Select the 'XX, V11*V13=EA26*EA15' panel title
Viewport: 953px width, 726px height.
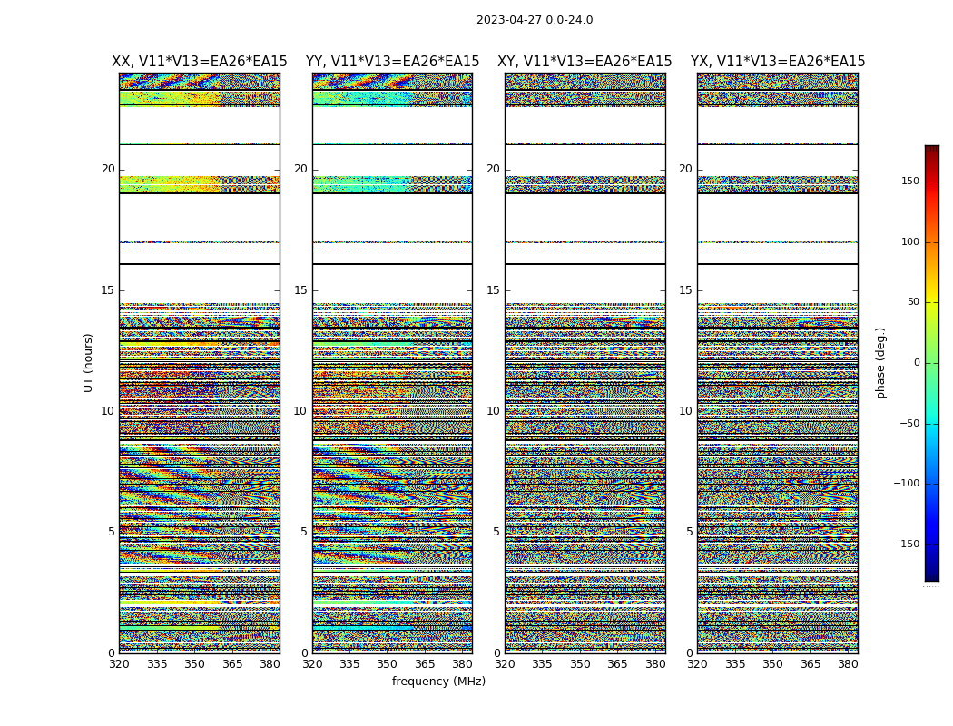[x=200, y=62]
